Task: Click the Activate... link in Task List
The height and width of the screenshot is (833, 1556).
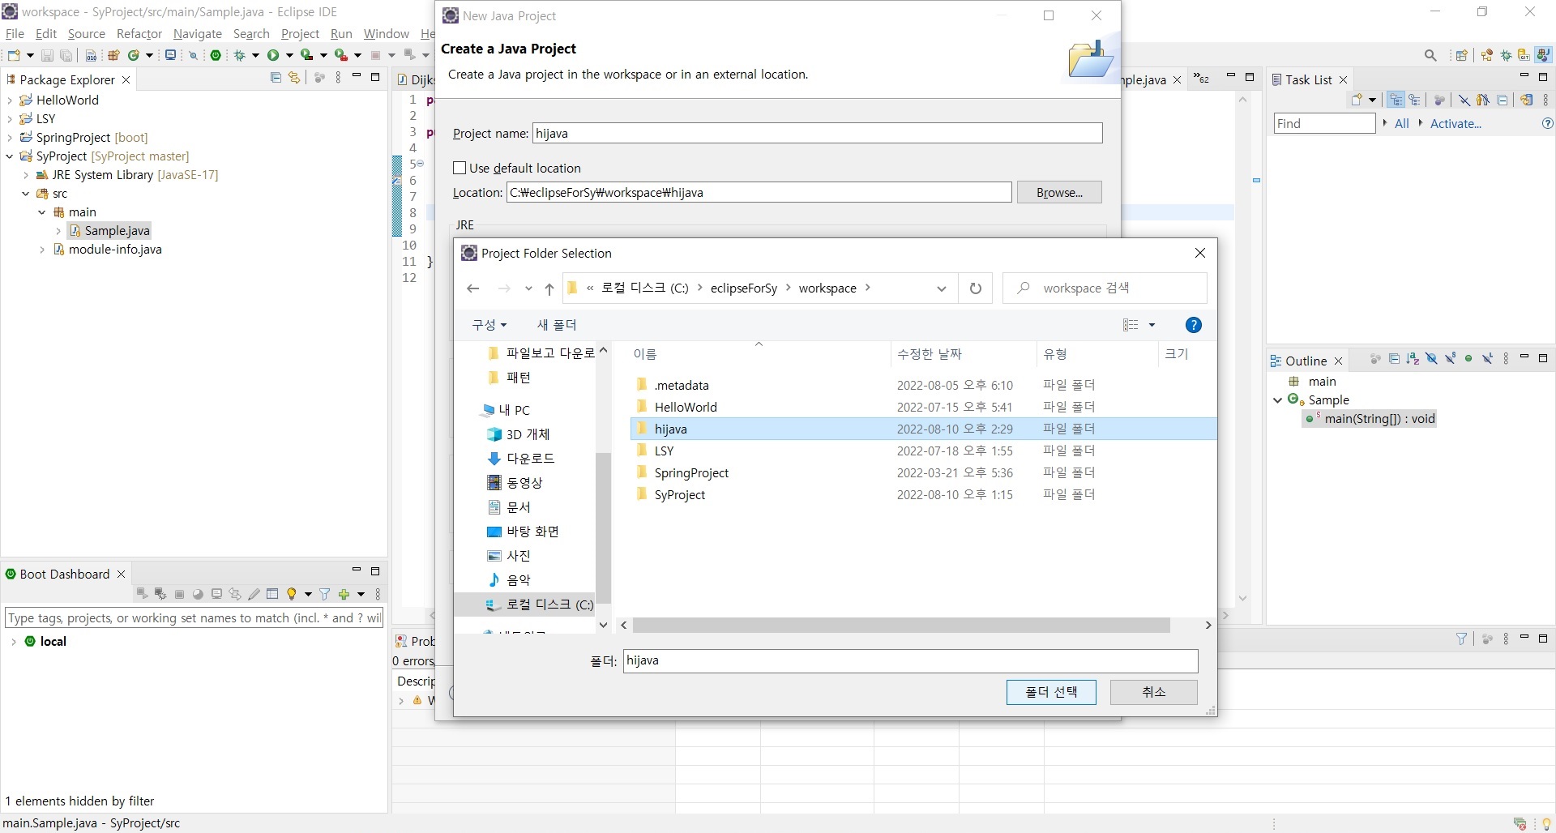Action: pyautogui.click(x=1456, y=124)
